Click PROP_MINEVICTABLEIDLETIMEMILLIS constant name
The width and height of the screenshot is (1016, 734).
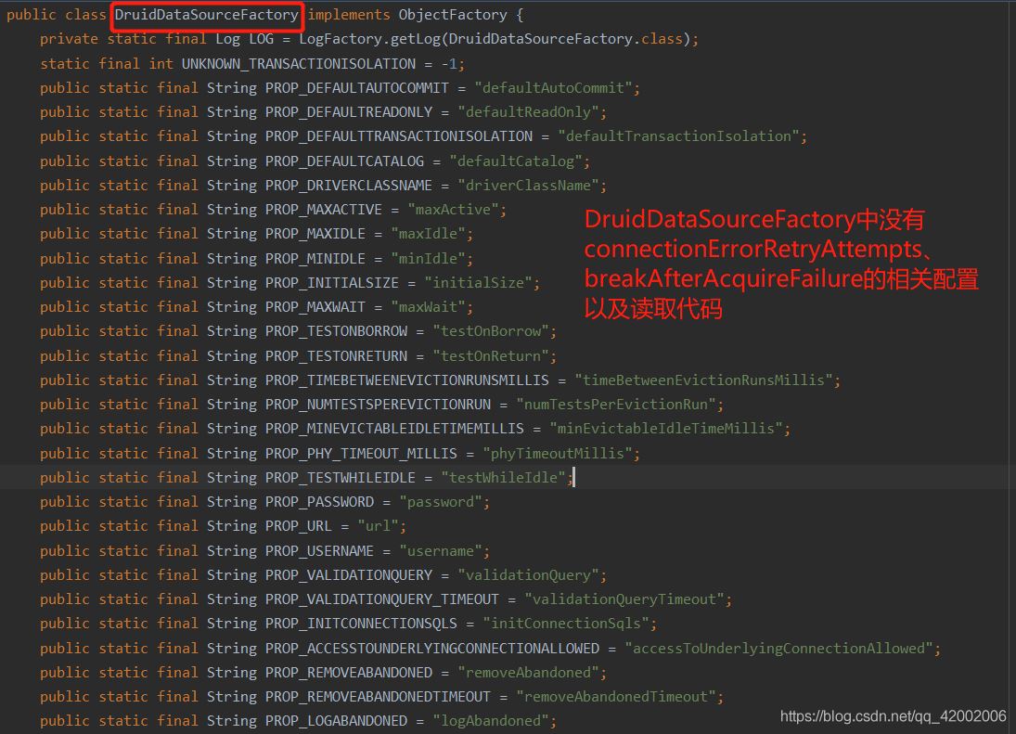tap(394, 429)
